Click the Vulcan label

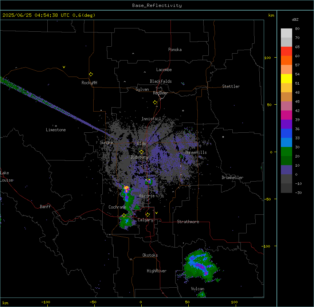198,289
